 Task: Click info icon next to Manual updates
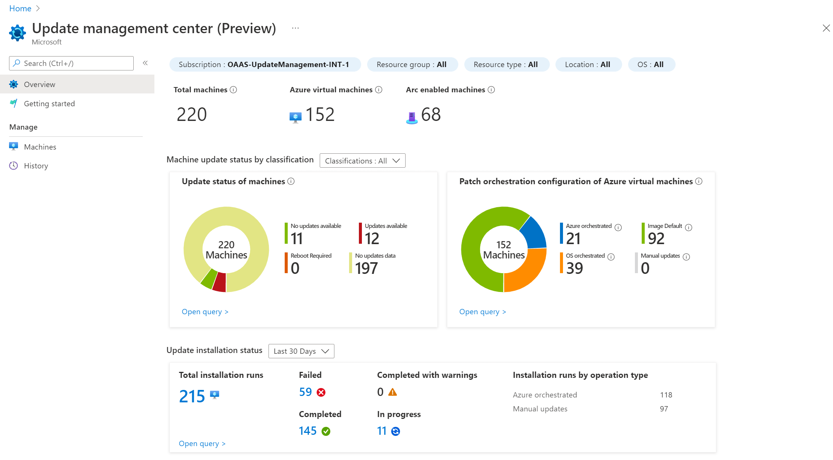click(x=687, y=257)
